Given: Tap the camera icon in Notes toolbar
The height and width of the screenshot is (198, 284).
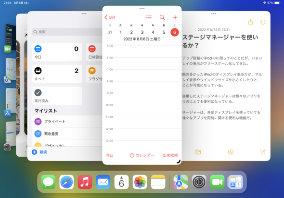Looking at the screenshot, I should pyautogui.click(x=198, y=152).
